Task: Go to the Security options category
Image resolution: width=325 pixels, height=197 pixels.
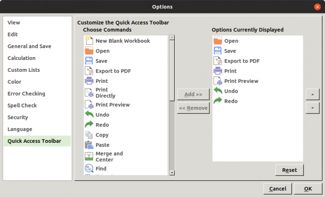Action: [x=18, y=118]
